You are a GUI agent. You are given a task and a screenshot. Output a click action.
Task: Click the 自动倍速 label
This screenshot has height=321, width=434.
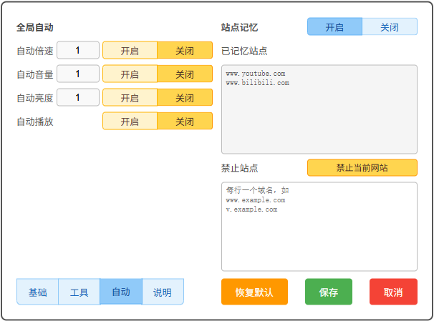pyautogui.click(x=35, y=51)
